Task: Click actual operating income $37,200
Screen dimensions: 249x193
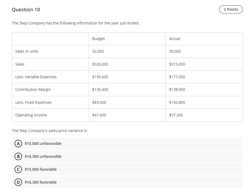Action: tap(176, 115)
